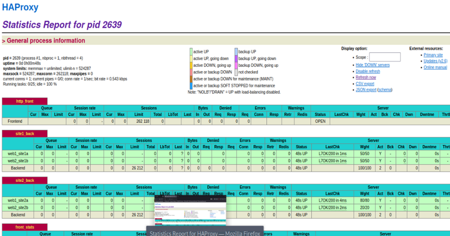The height and width of the screenshot is (236, 450).
Task: Click the Warnings header in site2_back table
Action: click(278, 187)
